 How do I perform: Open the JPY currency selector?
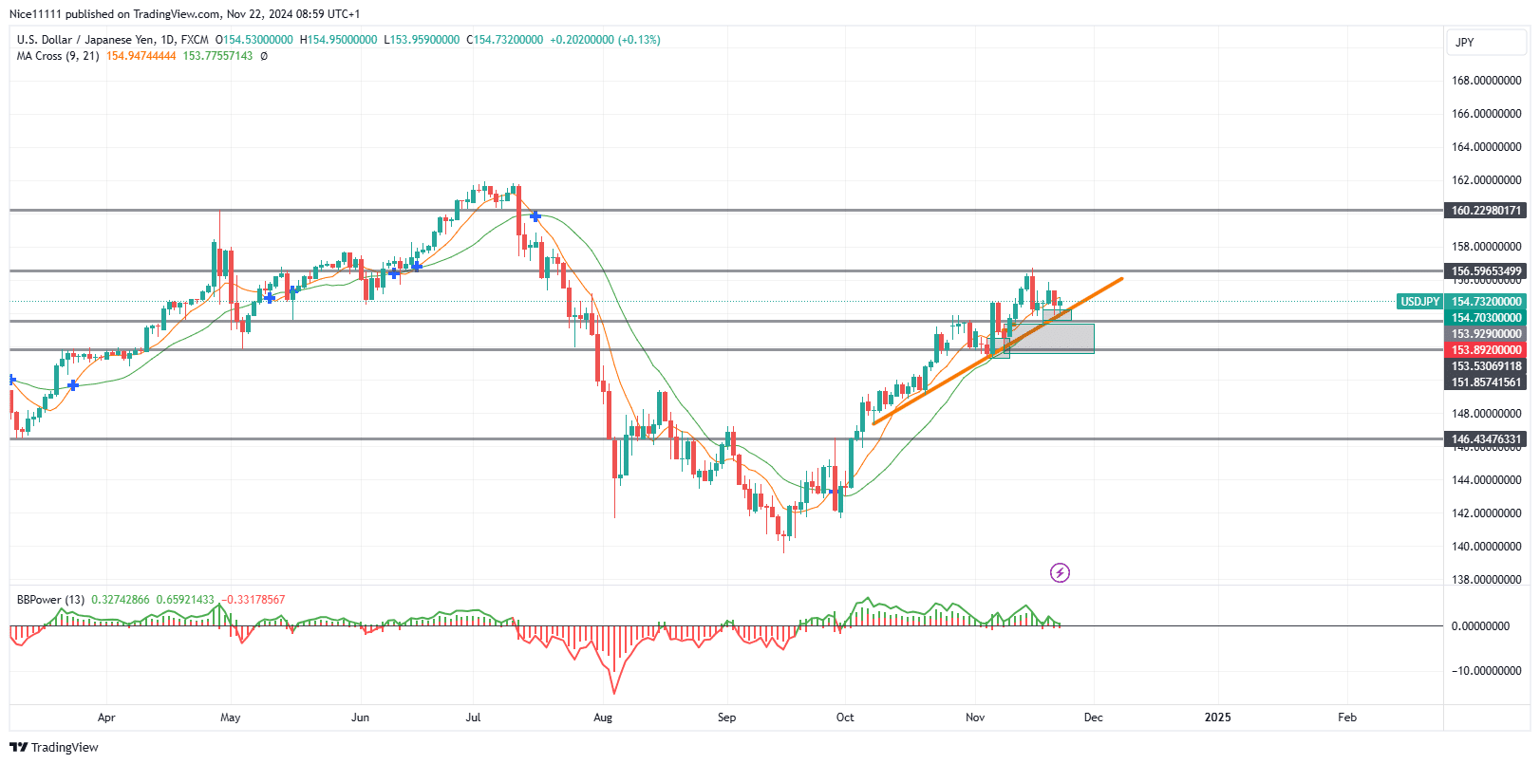1486,43
